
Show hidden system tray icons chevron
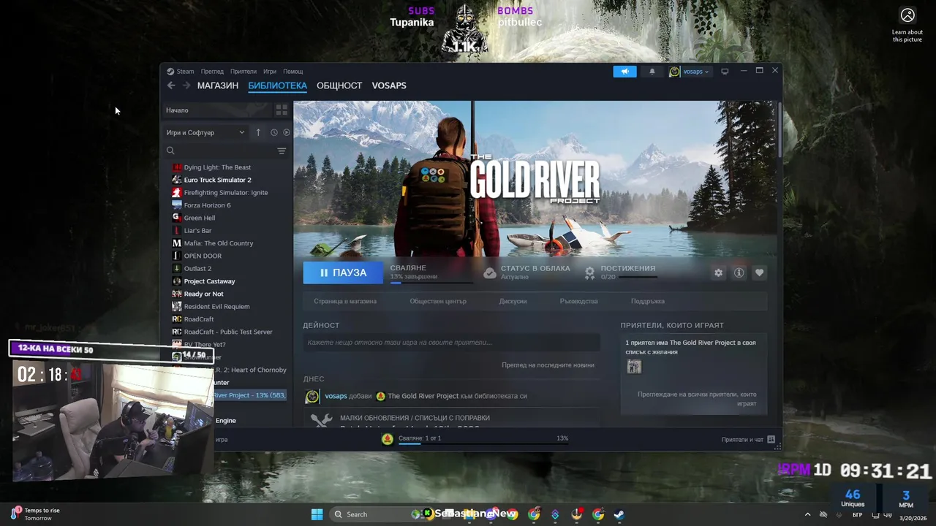point(807,514)
